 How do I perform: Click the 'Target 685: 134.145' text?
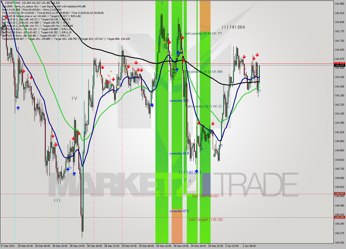pos(118,39)
